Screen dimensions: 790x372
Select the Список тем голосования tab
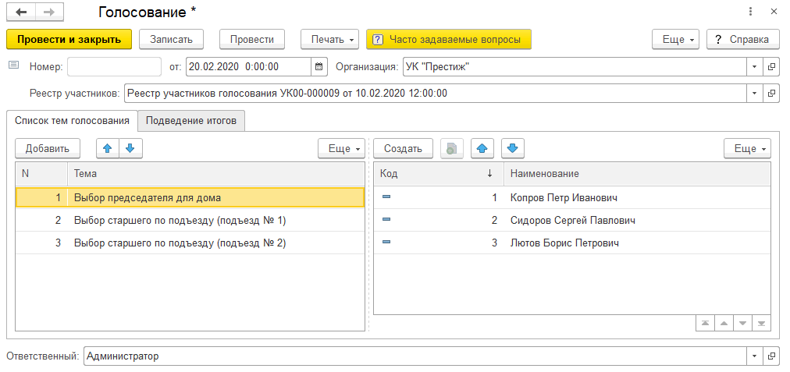(x=72, y=121)
